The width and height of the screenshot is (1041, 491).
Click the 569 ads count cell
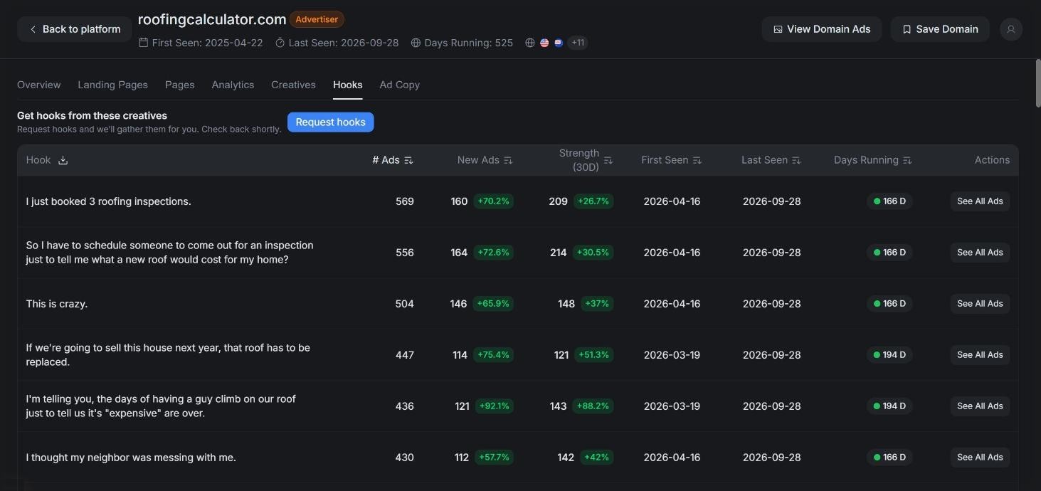click(x=405, y=201)
